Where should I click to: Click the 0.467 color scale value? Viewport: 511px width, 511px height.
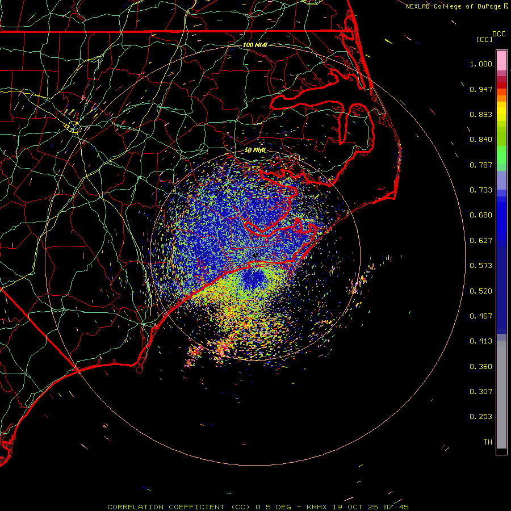tap(481, 316)
